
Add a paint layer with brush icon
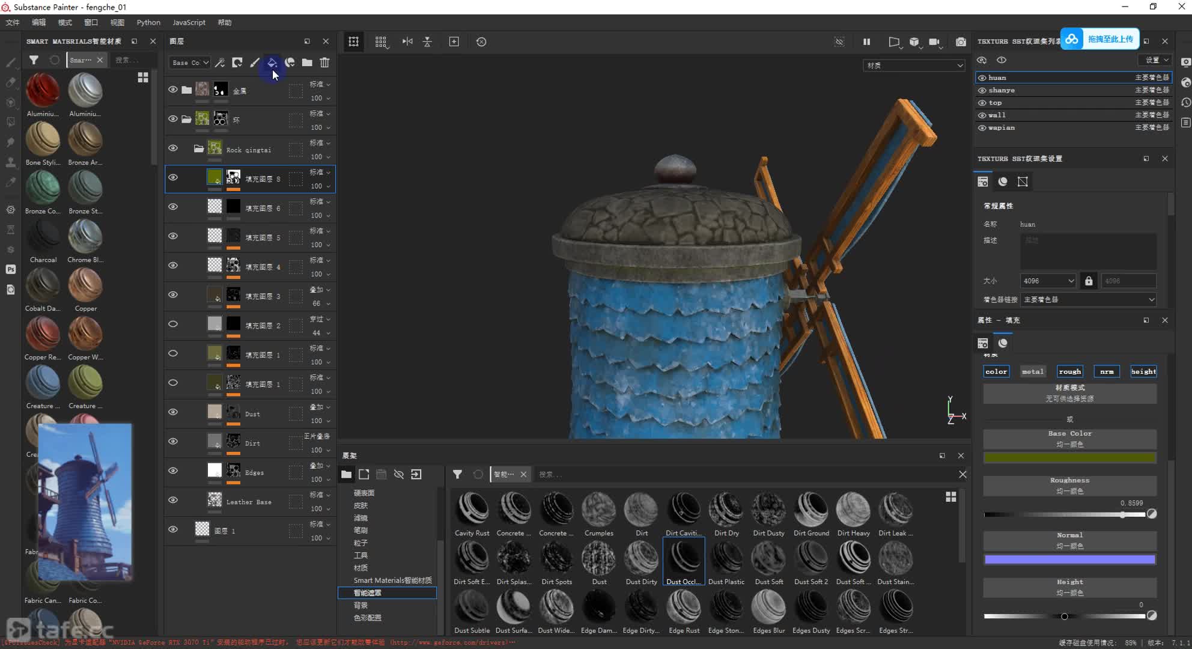(255, 62)
